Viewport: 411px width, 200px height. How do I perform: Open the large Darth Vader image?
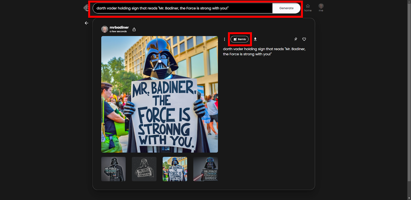click(x=160, y=94)
